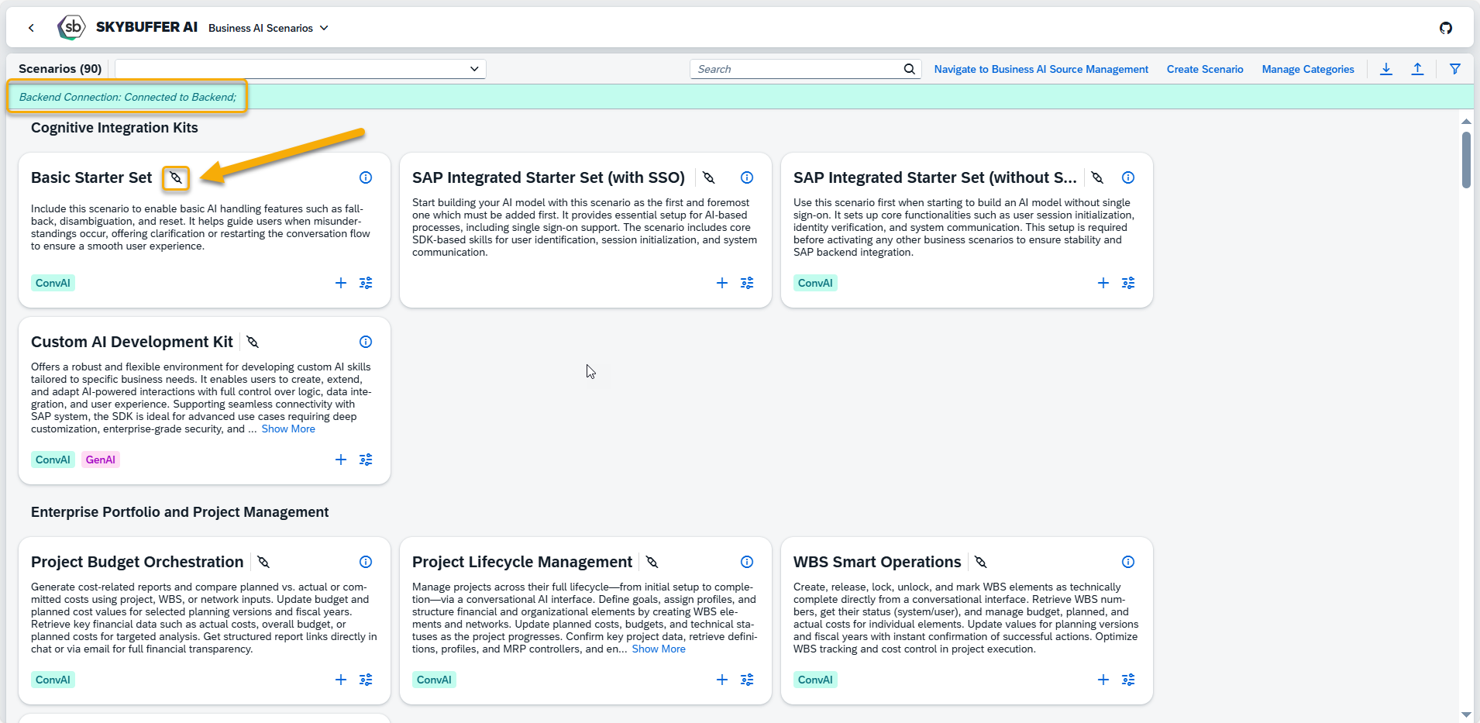Click the Scenarios (90) label

60,69
